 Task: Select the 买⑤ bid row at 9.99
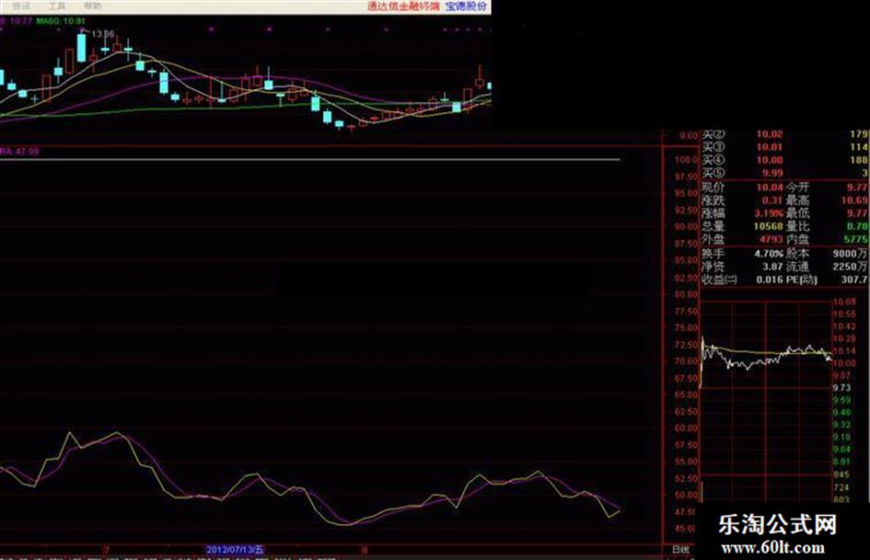(x=785, y=173)
